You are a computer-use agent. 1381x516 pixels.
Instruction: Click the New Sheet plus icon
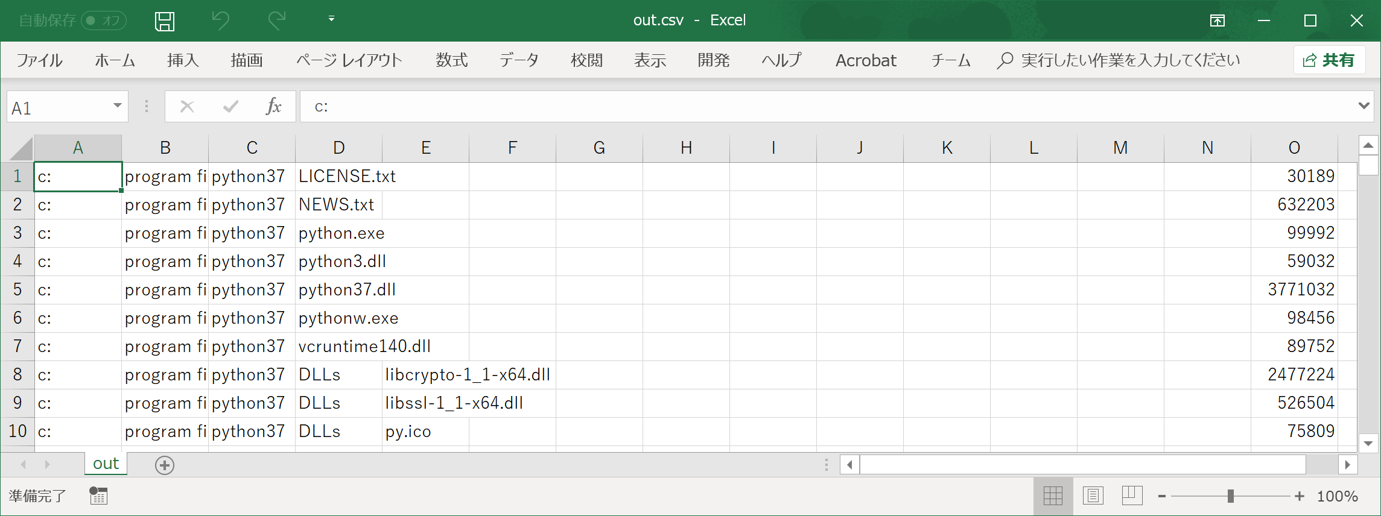[x=165, y=465]
